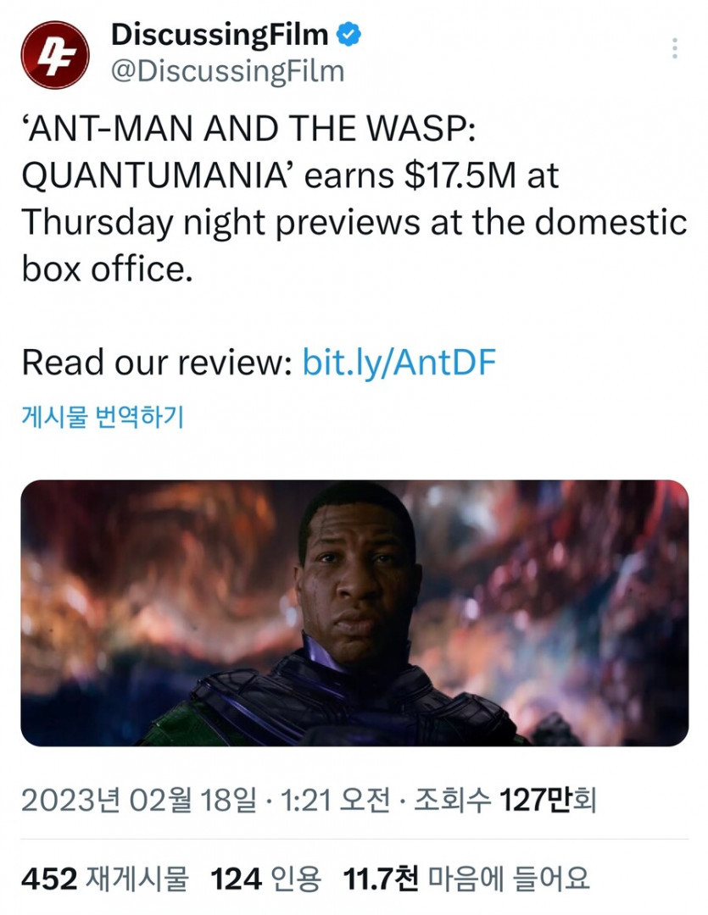The height and width of the screenshot is (915, 708).
Task: Follow the bit.ly/AntDF review link
Action: click(399, 362)
